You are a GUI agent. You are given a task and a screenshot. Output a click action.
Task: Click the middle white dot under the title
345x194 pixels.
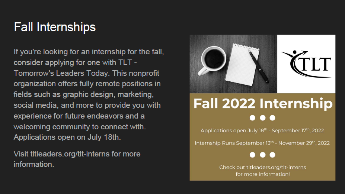click(x=262, y=118)
